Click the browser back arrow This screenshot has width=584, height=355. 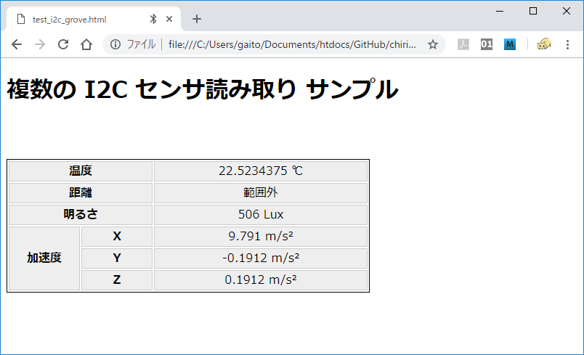(17, 44)
